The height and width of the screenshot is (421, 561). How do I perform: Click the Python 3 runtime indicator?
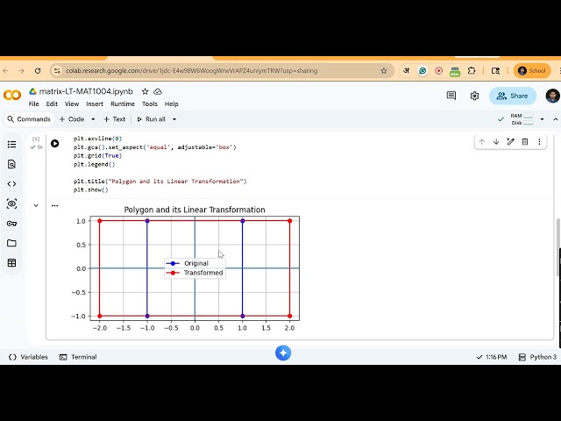pyautogui.click(x=537, y=357)
